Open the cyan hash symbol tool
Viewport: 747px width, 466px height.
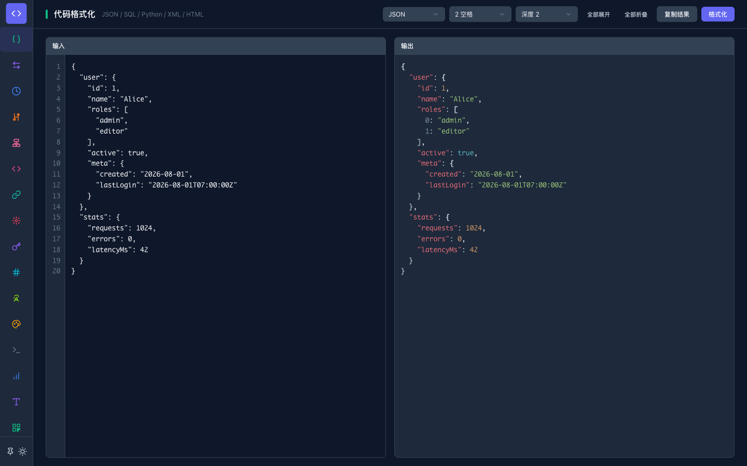click(x=16, y=272)
